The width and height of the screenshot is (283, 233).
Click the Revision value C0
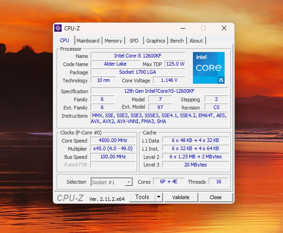pyautogui.click(x=216, y=107)
